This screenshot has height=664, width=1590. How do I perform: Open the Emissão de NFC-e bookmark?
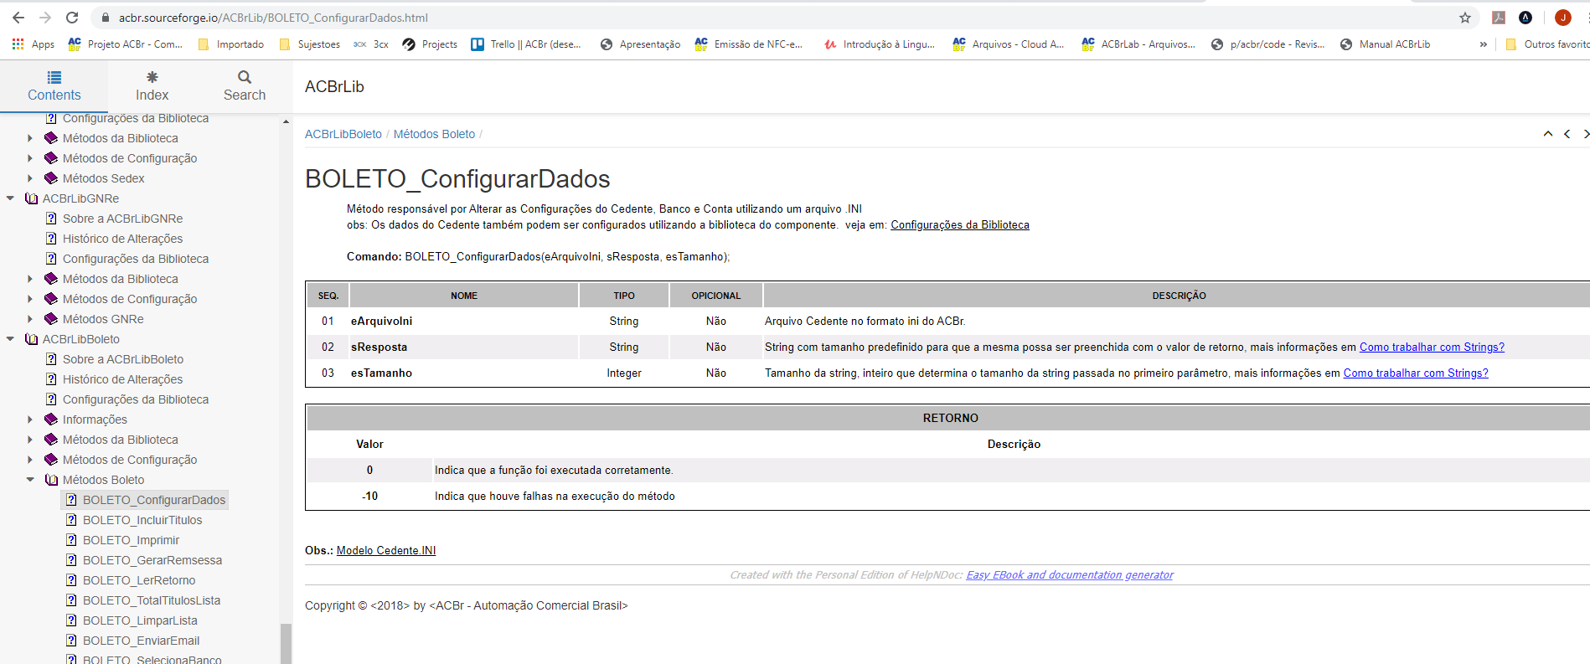point(749,44)
